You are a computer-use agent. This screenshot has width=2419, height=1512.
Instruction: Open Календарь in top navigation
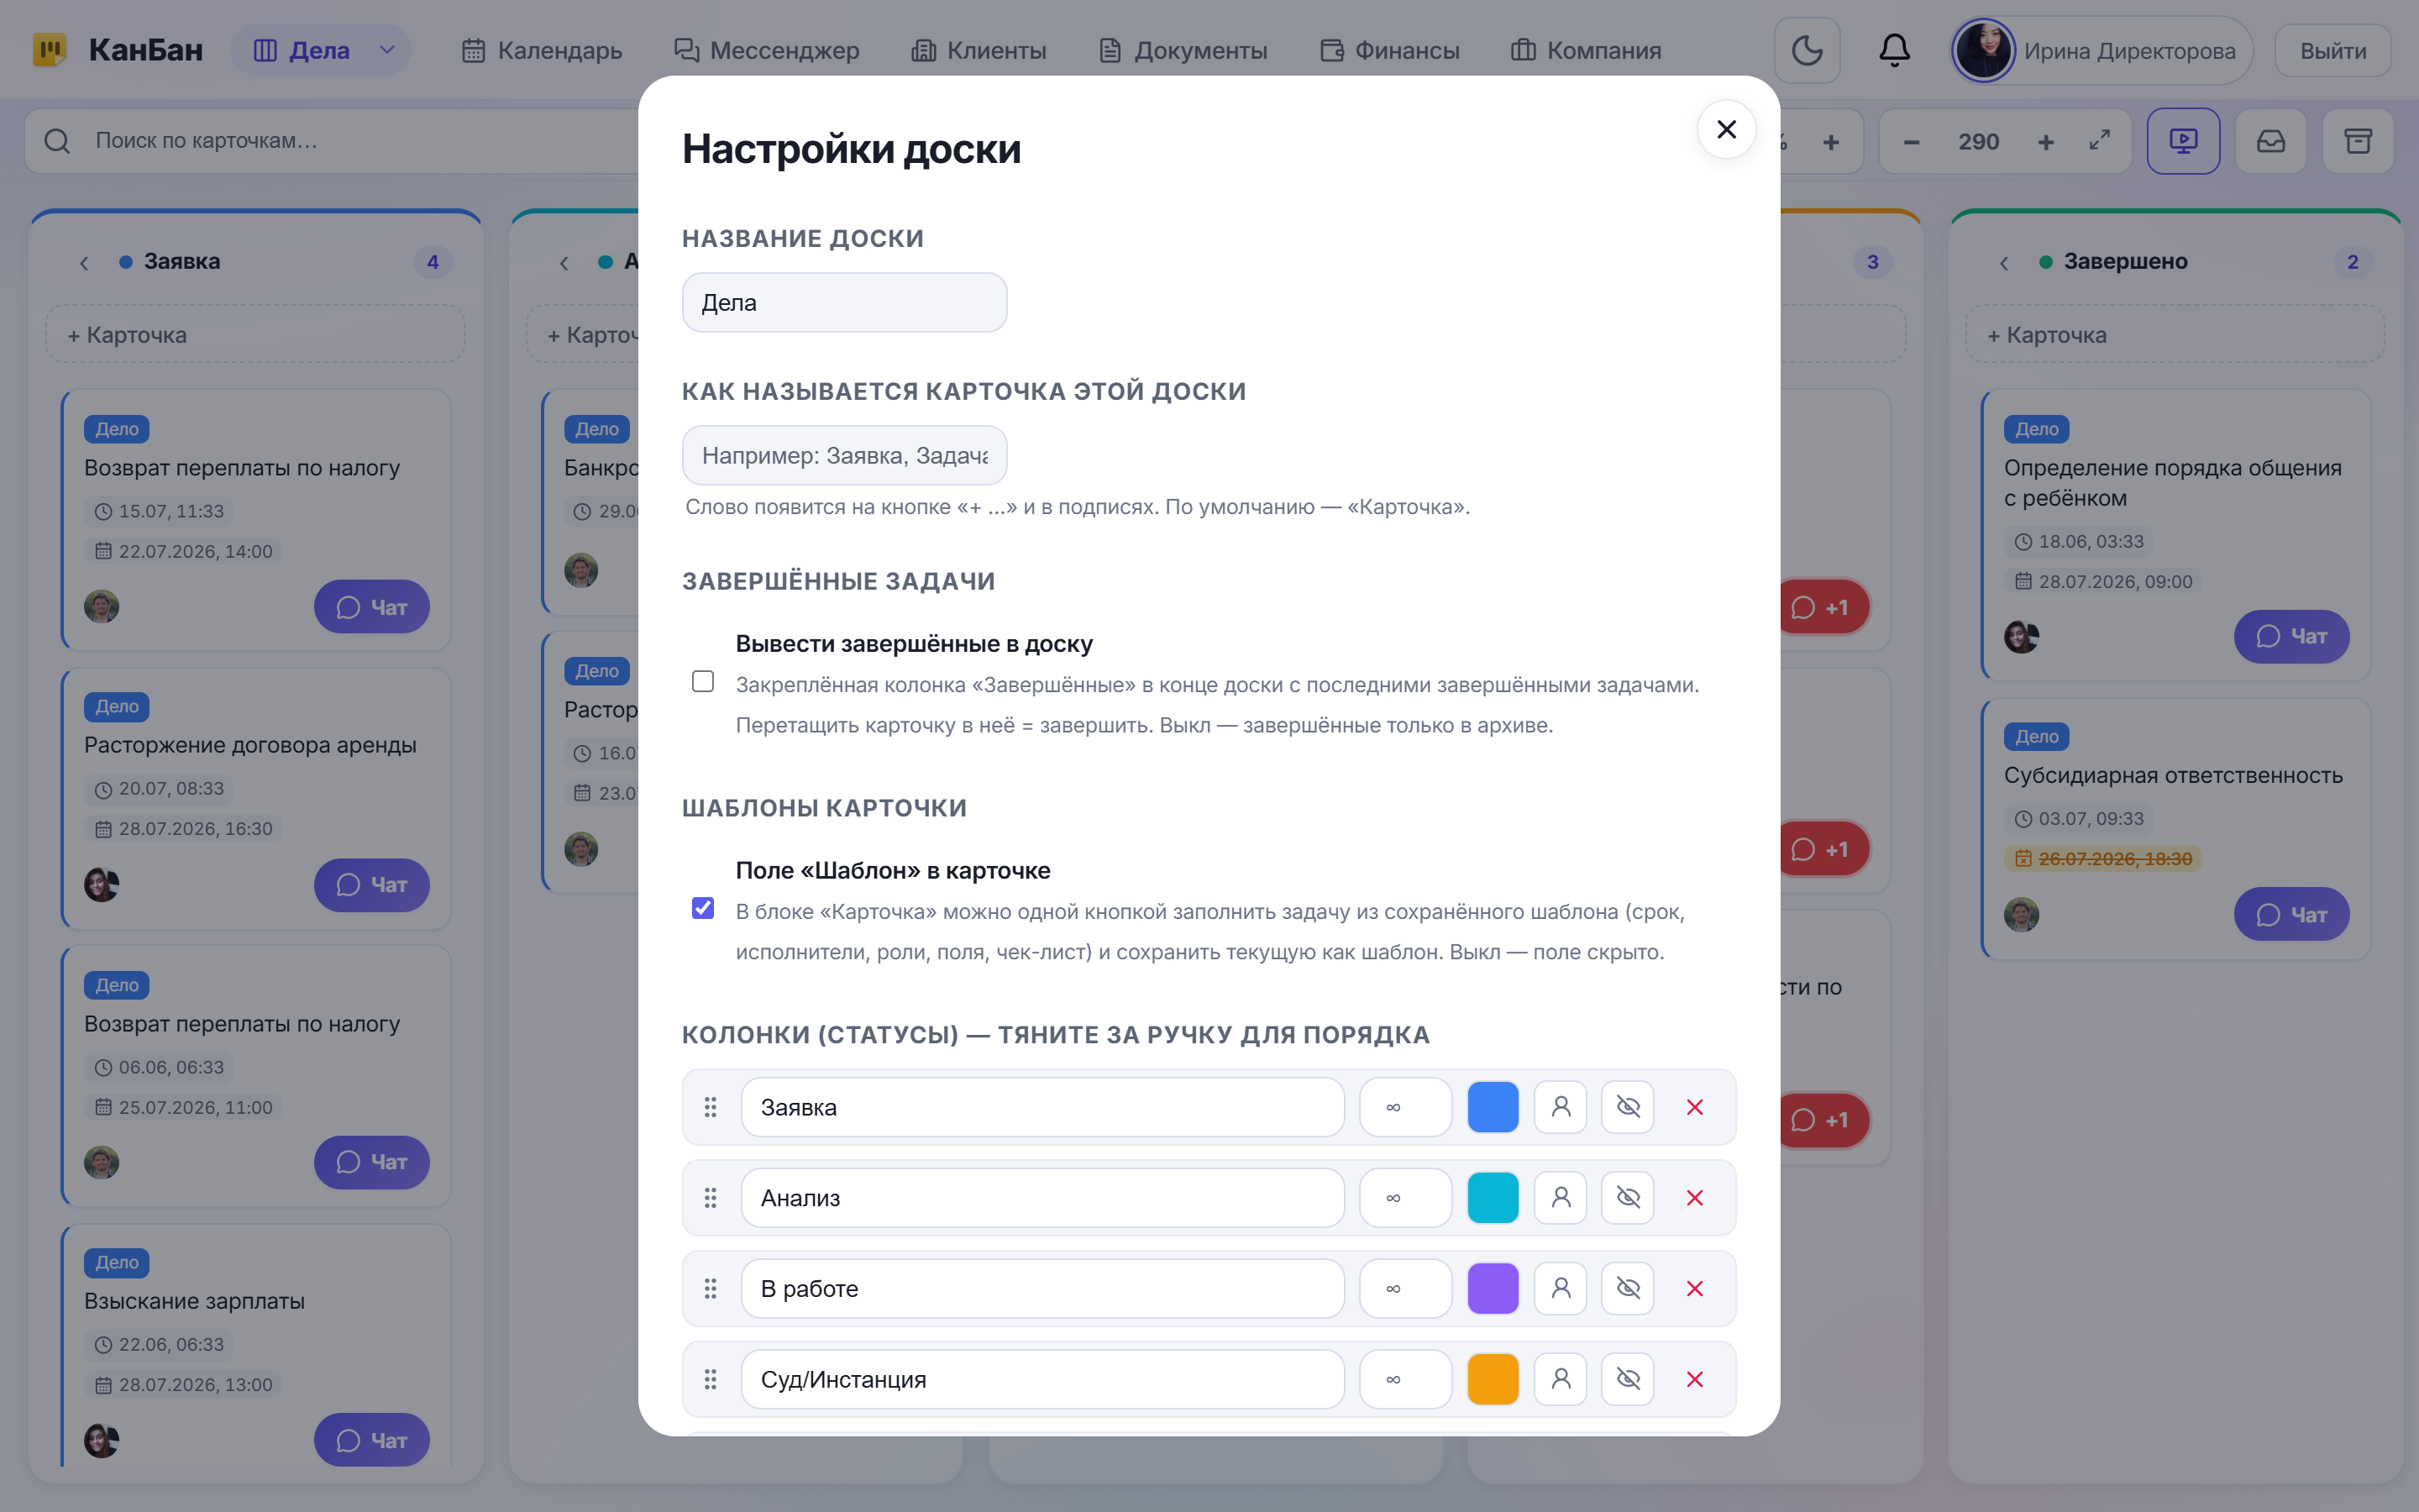(x=542, y=50)
